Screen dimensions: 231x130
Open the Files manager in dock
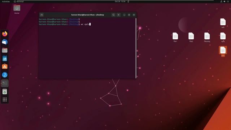coord(5,50)
